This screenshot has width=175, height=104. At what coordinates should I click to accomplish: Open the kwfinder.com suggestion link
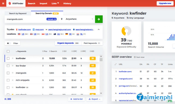pos(24,30)
